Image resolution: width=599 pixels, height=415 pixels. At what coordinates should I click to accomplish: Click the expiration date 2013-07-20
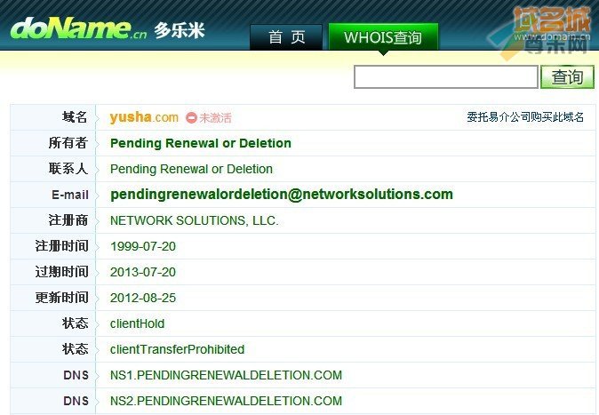(x=143, y=272)
